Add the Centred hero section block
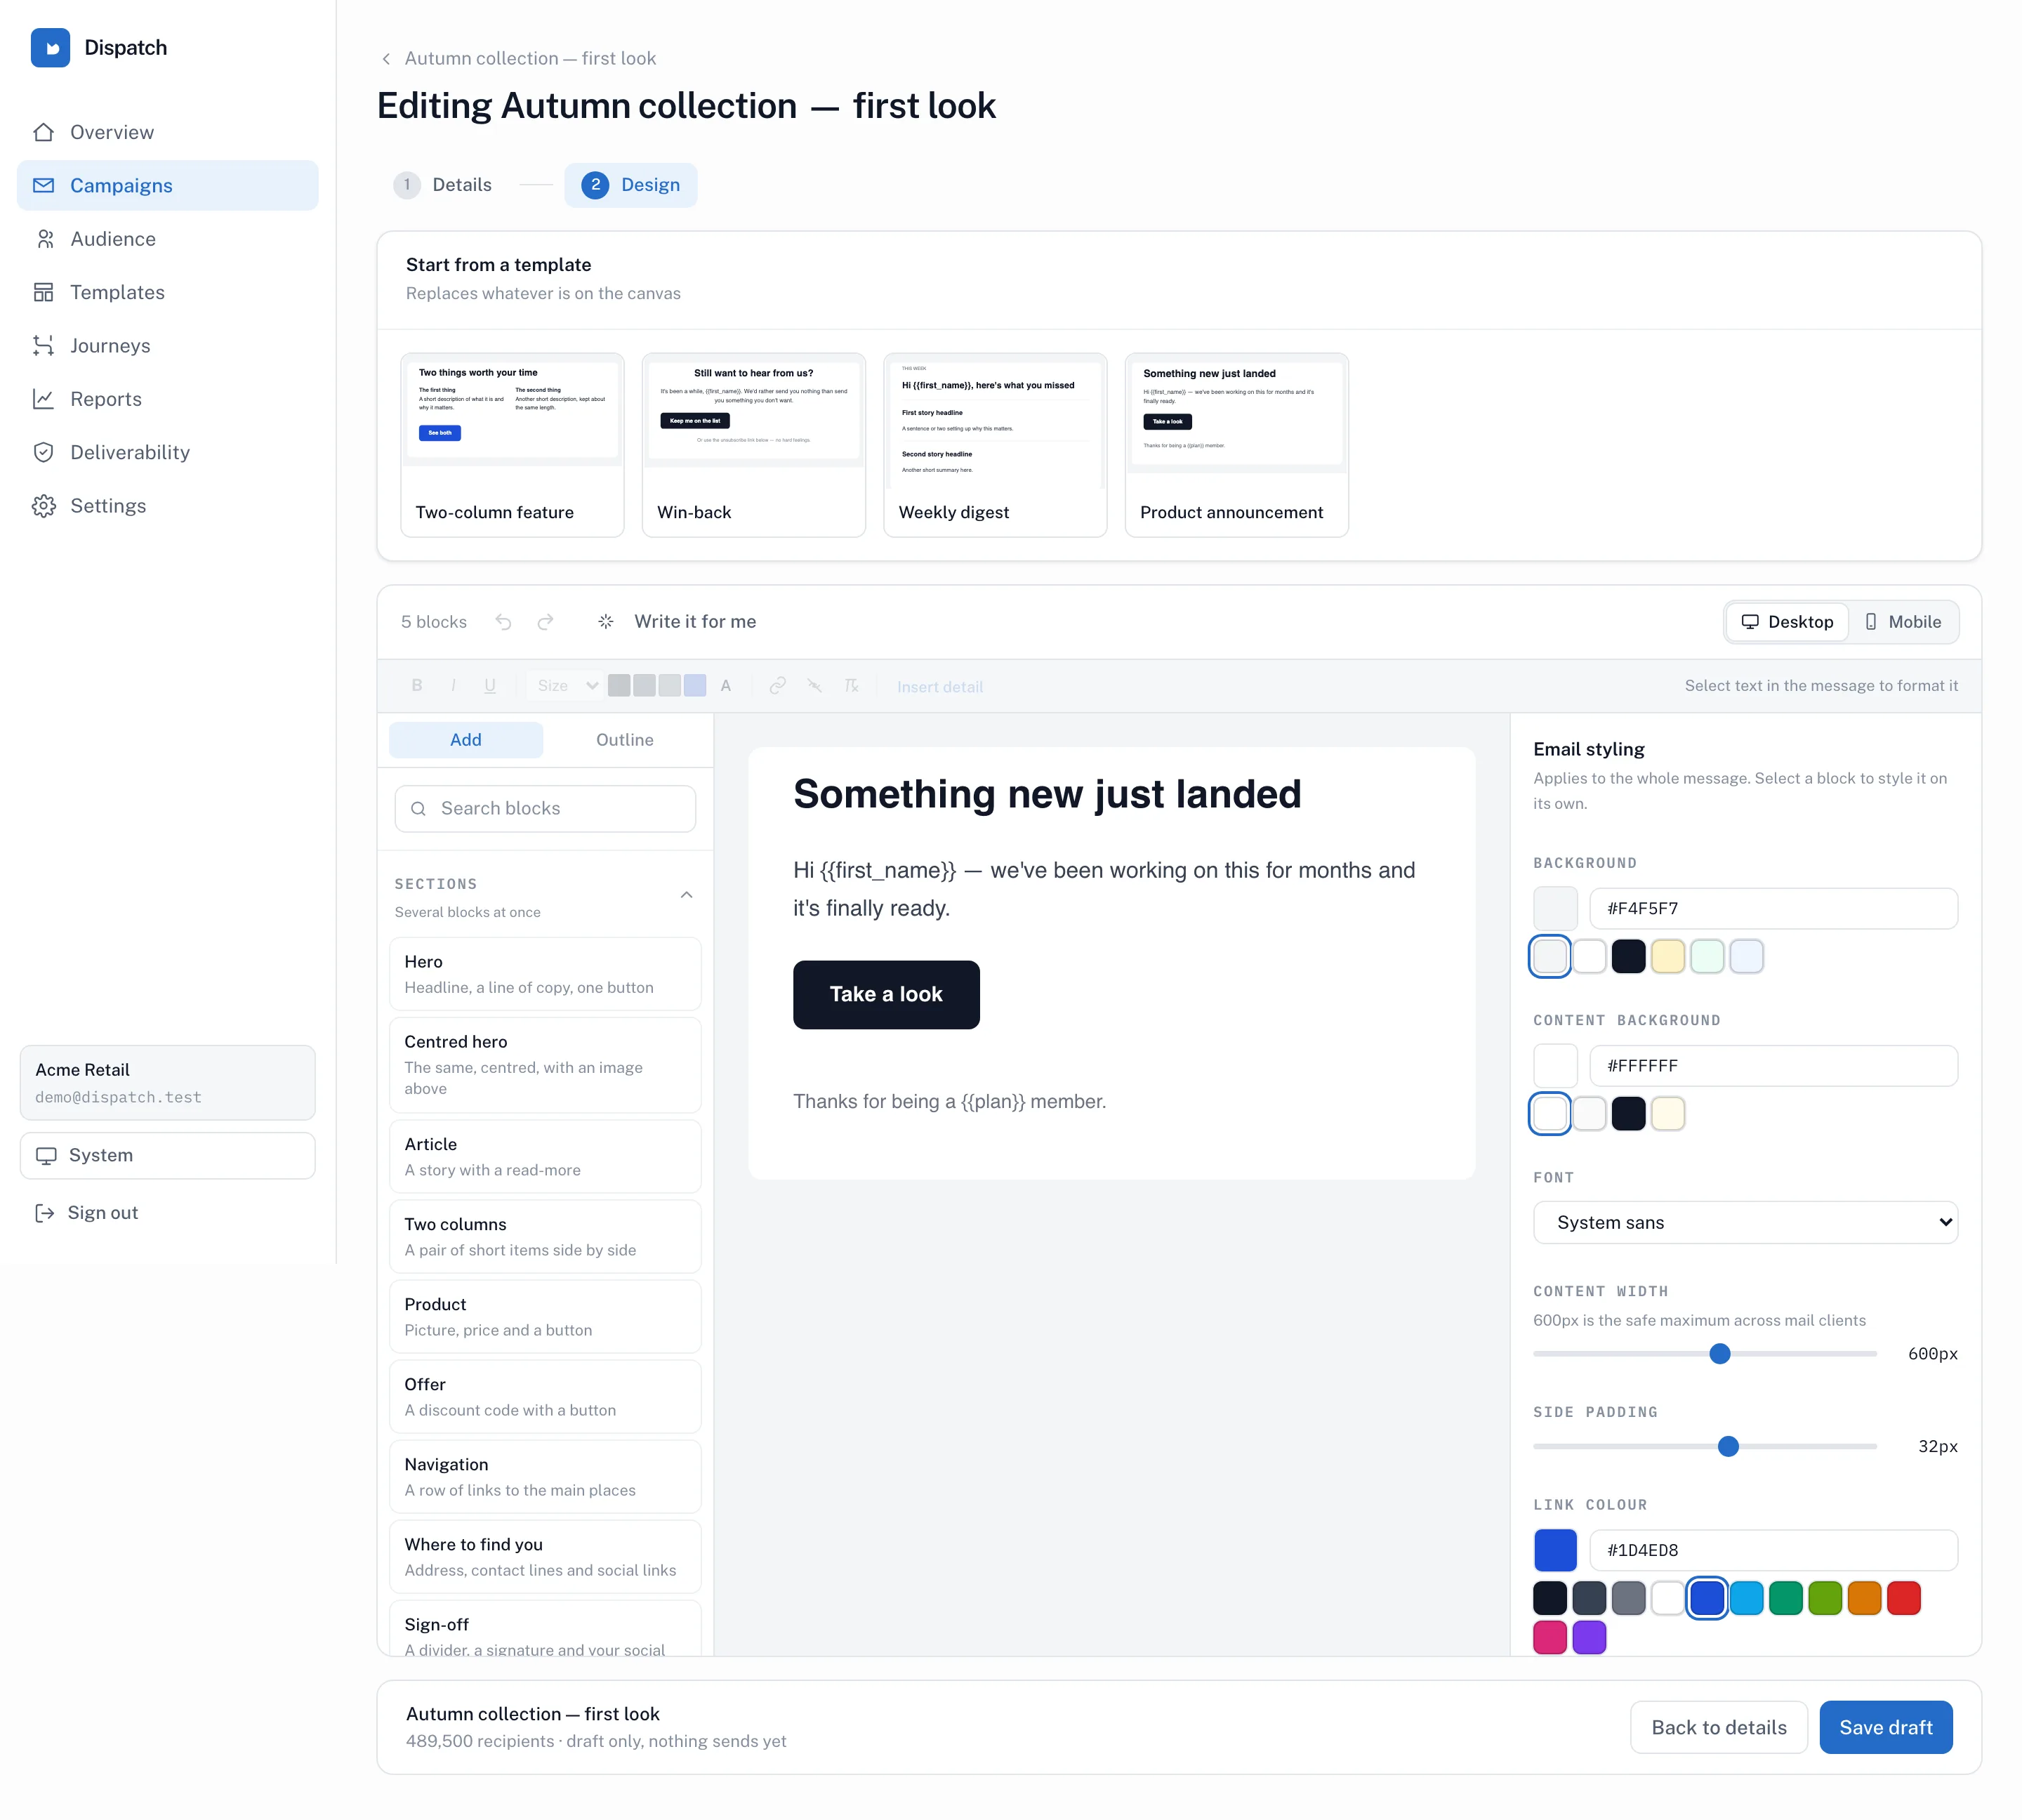2022x1820 pixels. coord(545,1065)
